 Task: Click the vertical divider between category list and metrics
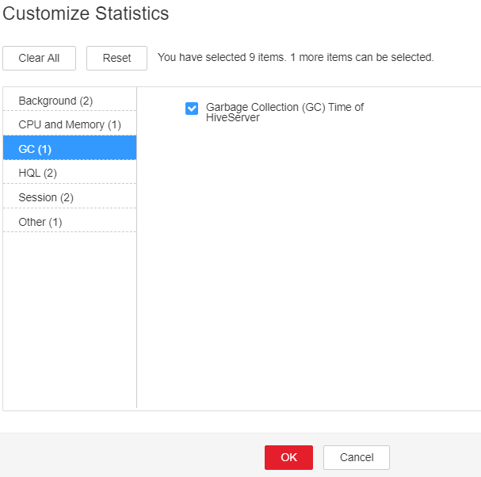[137, 247]
